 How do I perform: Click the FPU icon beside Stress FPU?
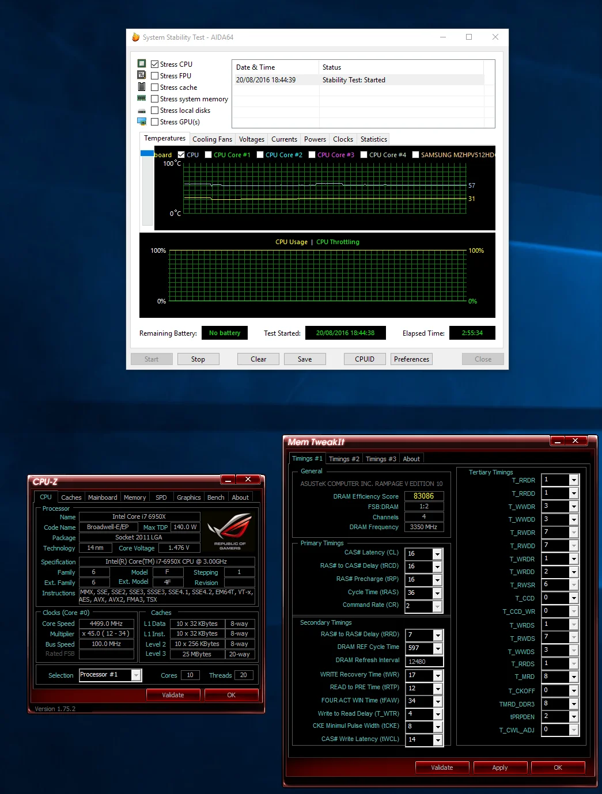142,75
